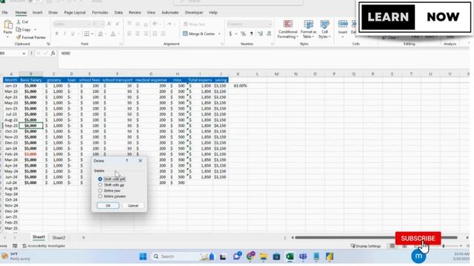
Task: Open the Borders dropdown arrow
Action: point(92,34)
